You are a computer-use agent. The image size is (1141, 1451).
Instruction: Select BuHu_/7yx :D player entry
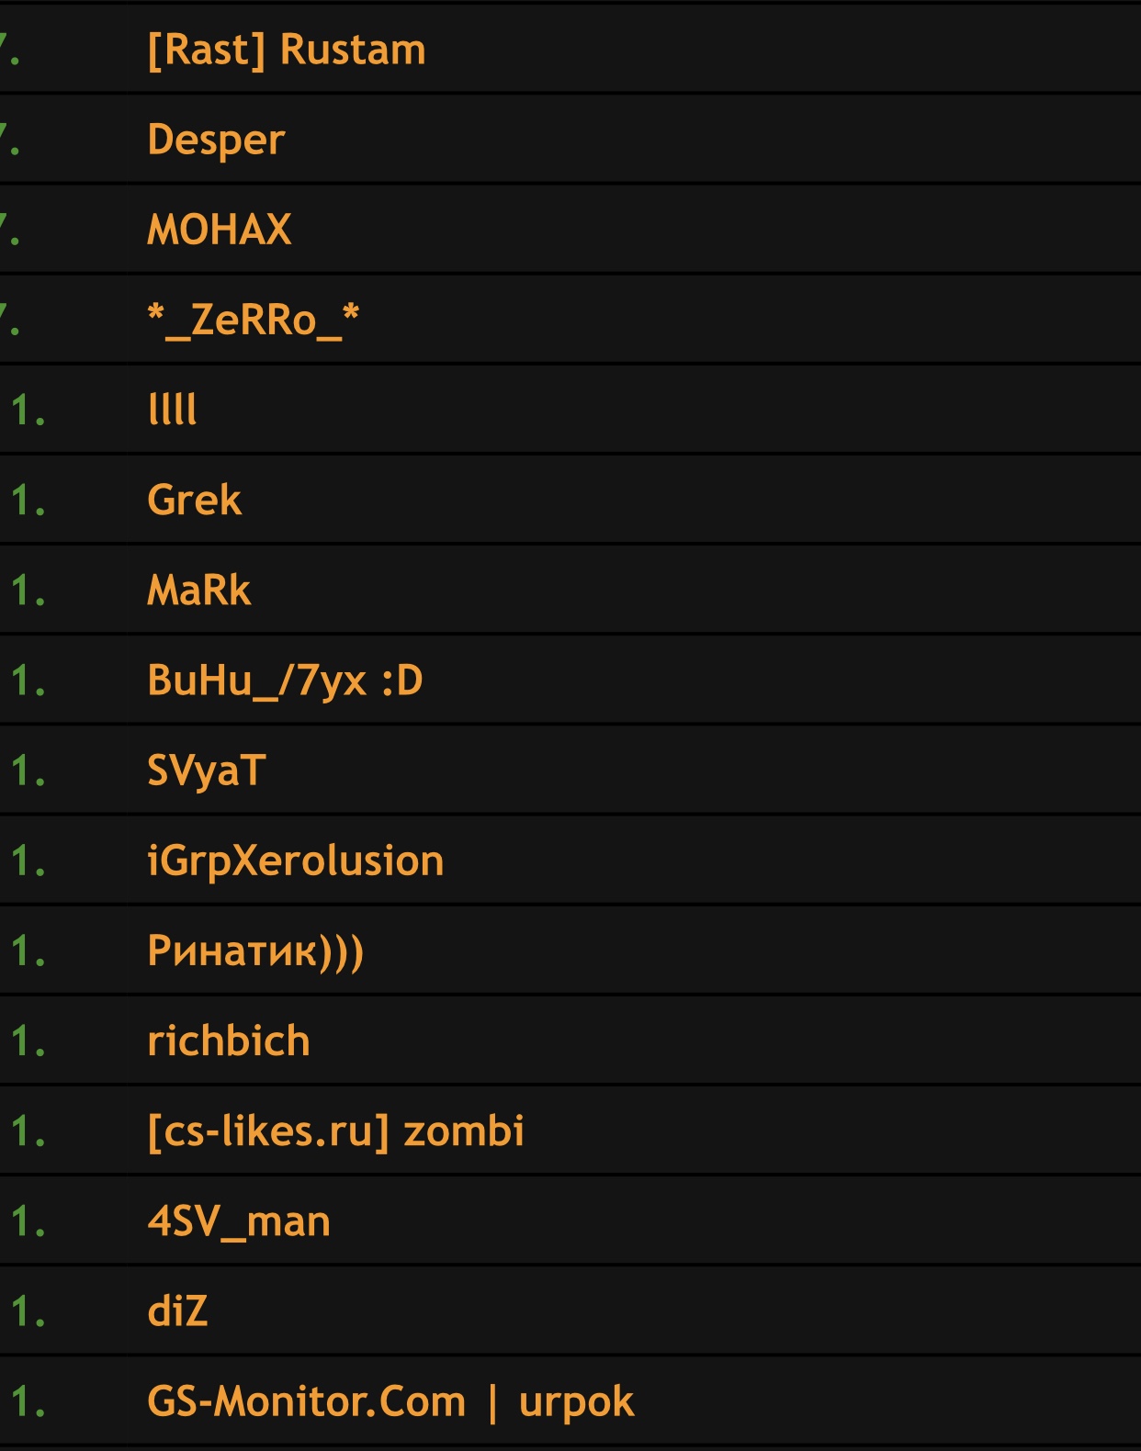(x=285, y=681)
